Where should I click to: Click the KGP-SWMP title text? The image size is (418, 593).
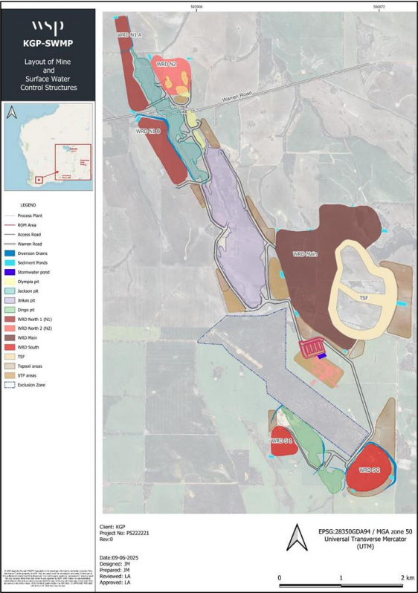(48, 44)
